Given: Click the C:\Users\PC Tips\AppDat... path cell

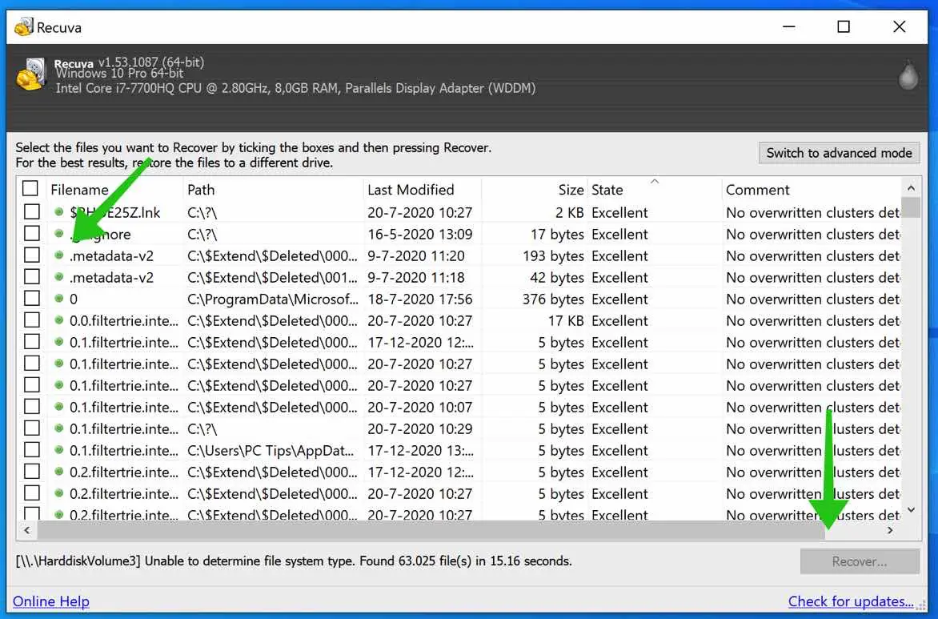Looking at the screenshot, I should point(271,450).
